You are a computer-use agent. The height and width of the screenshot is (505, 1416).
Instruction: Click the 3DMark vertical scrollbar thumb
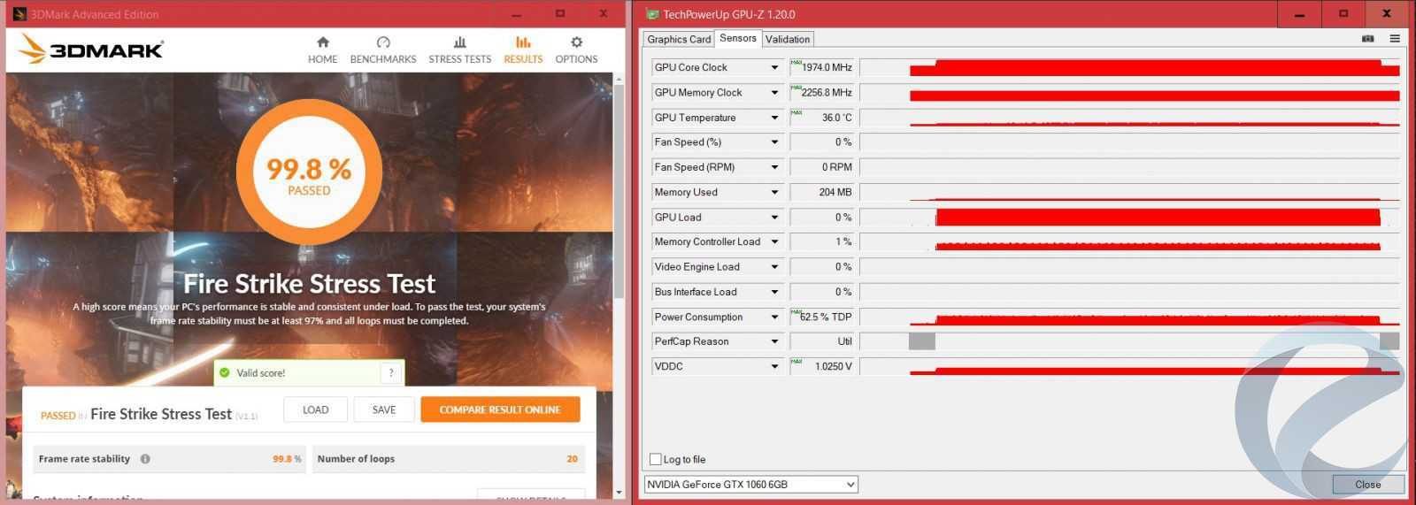coord(619,190)
